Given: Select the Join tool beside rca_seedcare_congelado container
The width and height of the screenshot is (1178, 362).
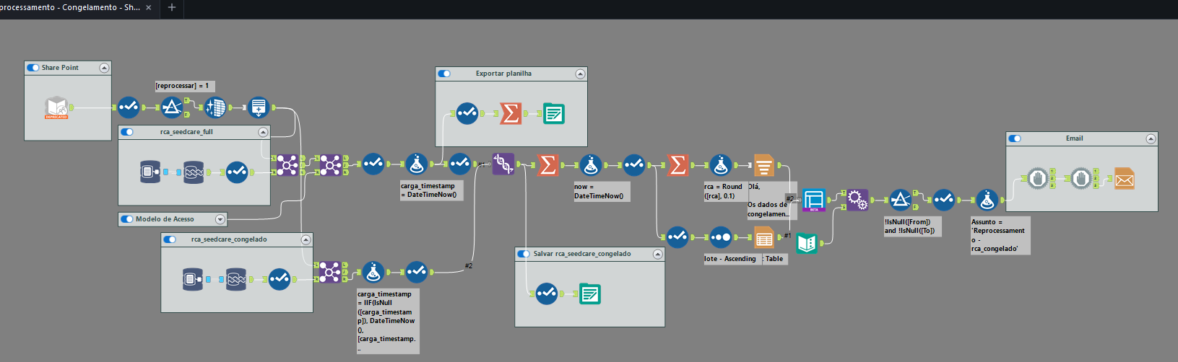Looking at the screenshot, I should click(x=330, y=272).
